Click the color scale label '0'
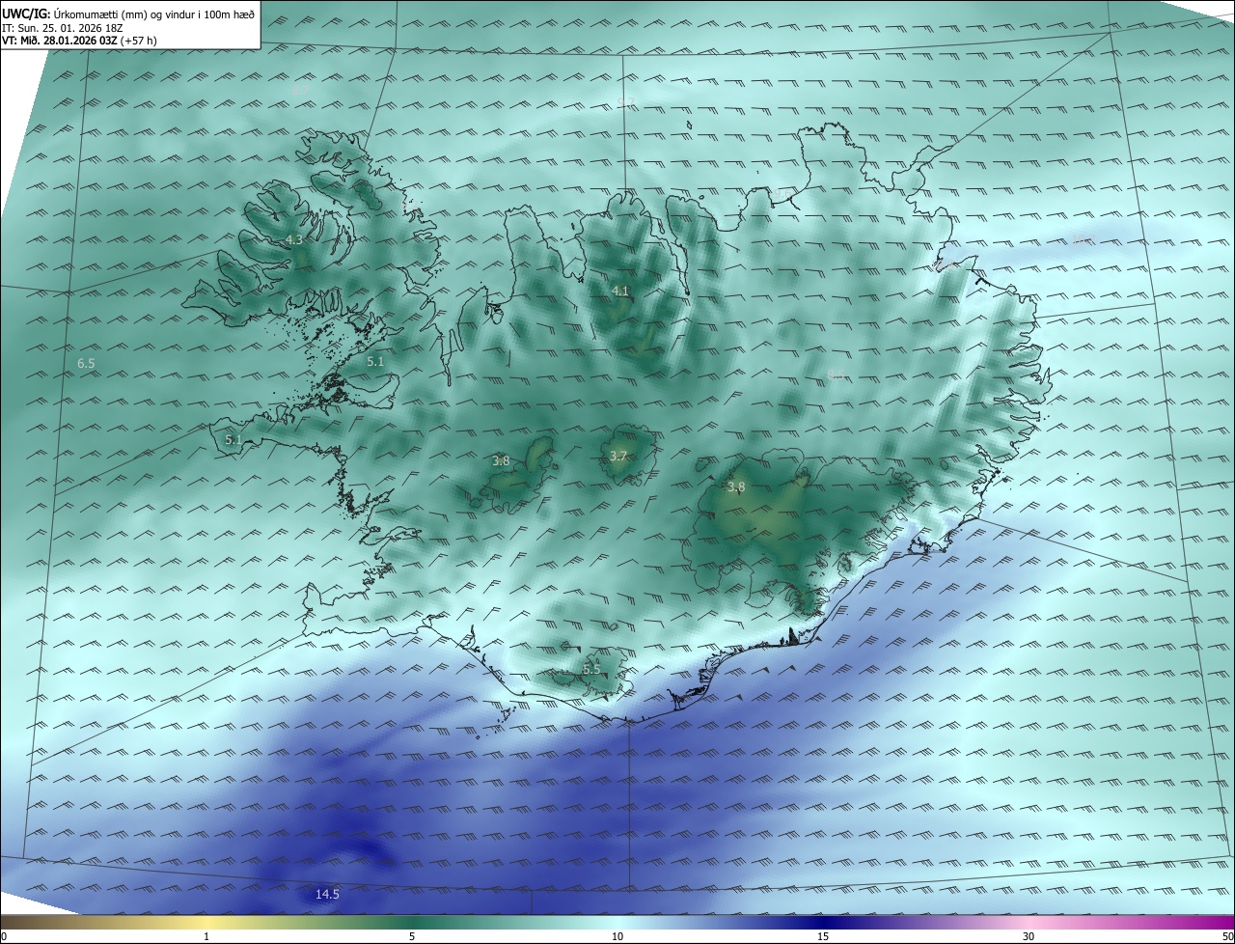The image size is (1235, 944). (4, 936)
